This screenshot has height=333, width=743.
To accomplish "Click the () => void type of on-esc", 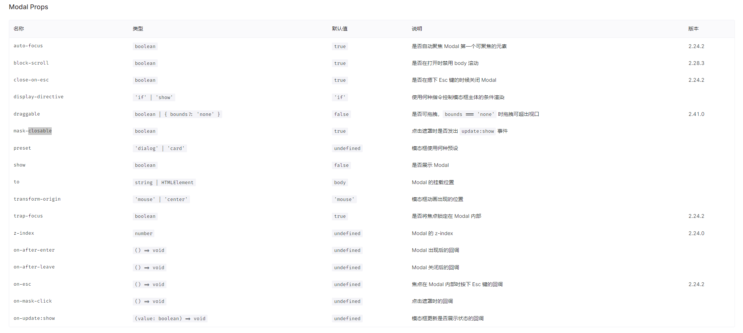I will 150,284.
